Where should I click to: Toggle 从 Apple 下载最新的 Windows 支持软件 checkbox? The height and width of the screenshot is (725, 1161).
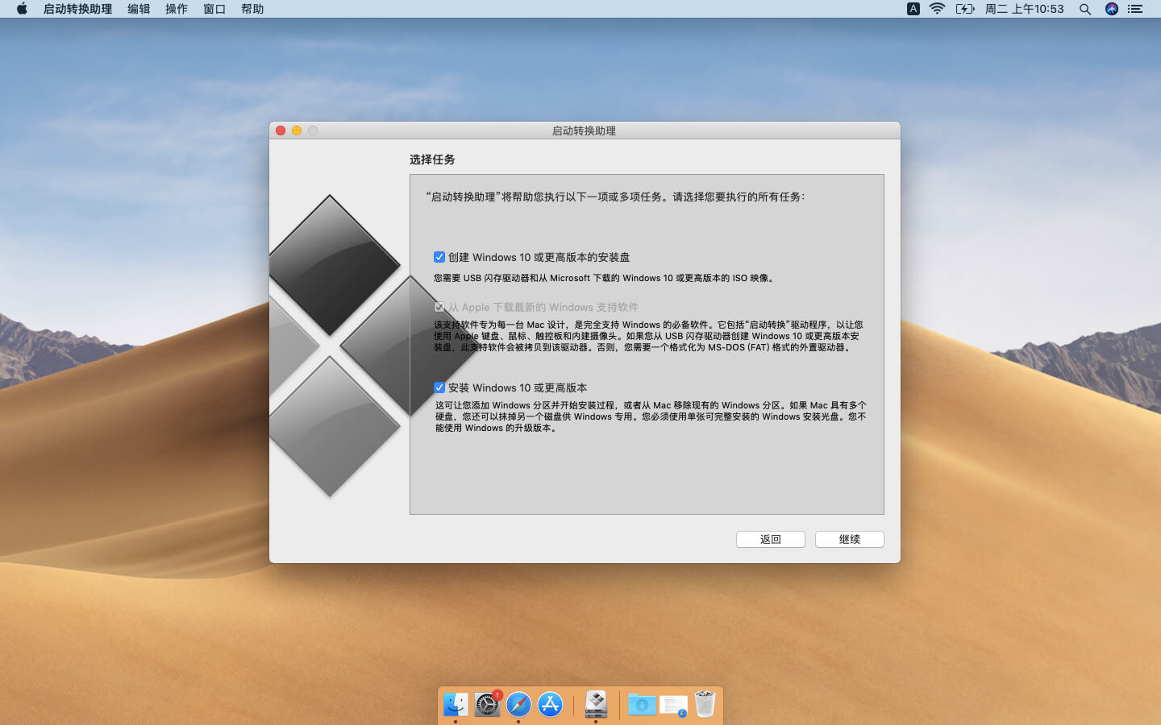(x=439, y=307)
